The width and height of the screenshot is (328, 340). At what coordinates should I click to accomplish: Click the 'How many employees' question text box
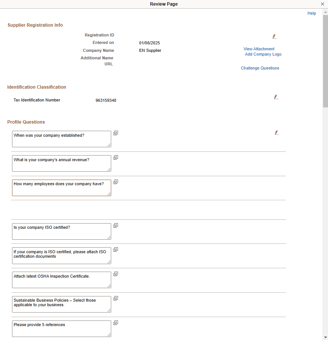(62, 188)
